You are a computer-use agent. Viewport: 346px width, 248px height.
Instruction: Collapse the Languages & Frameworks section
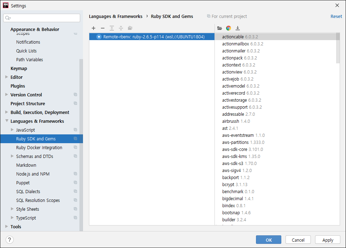(7, 121)
